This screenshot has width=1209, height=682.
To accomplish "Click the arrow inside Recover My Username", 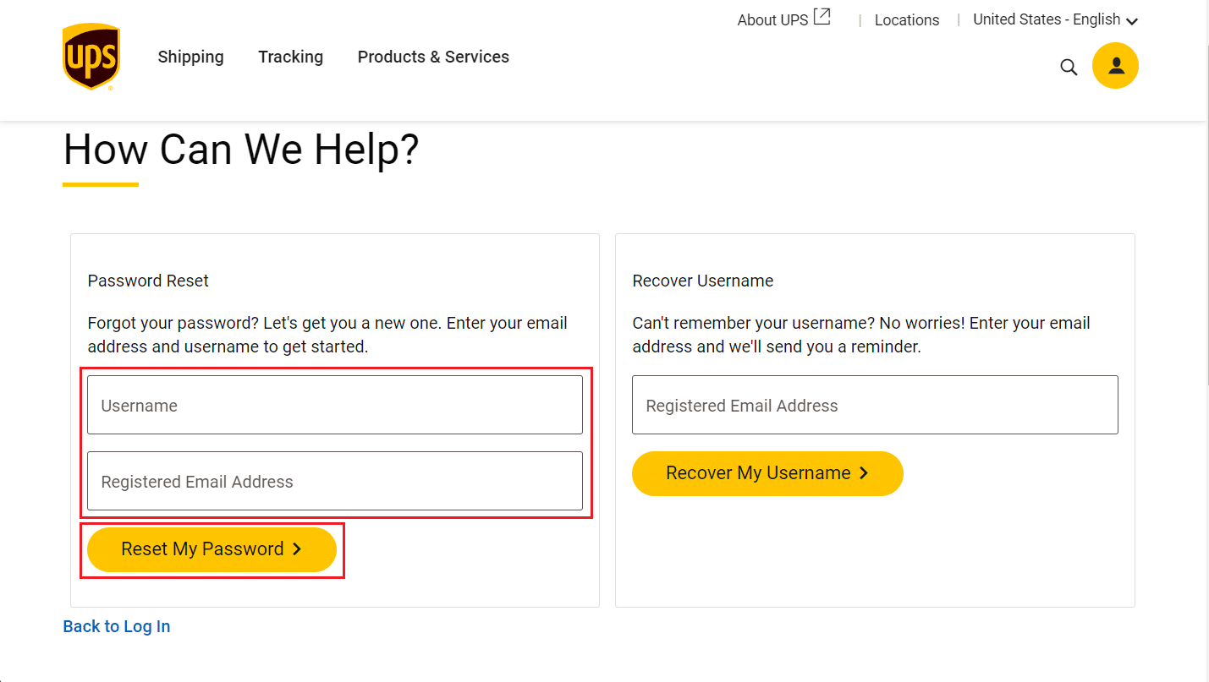I will pyautogui.click(x=864, y=473).
